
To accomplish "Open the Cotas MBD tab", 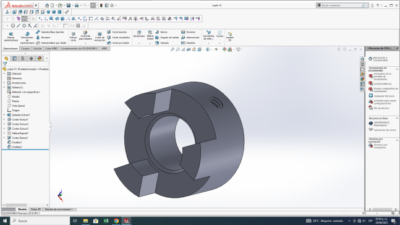I will coord(51,48).
